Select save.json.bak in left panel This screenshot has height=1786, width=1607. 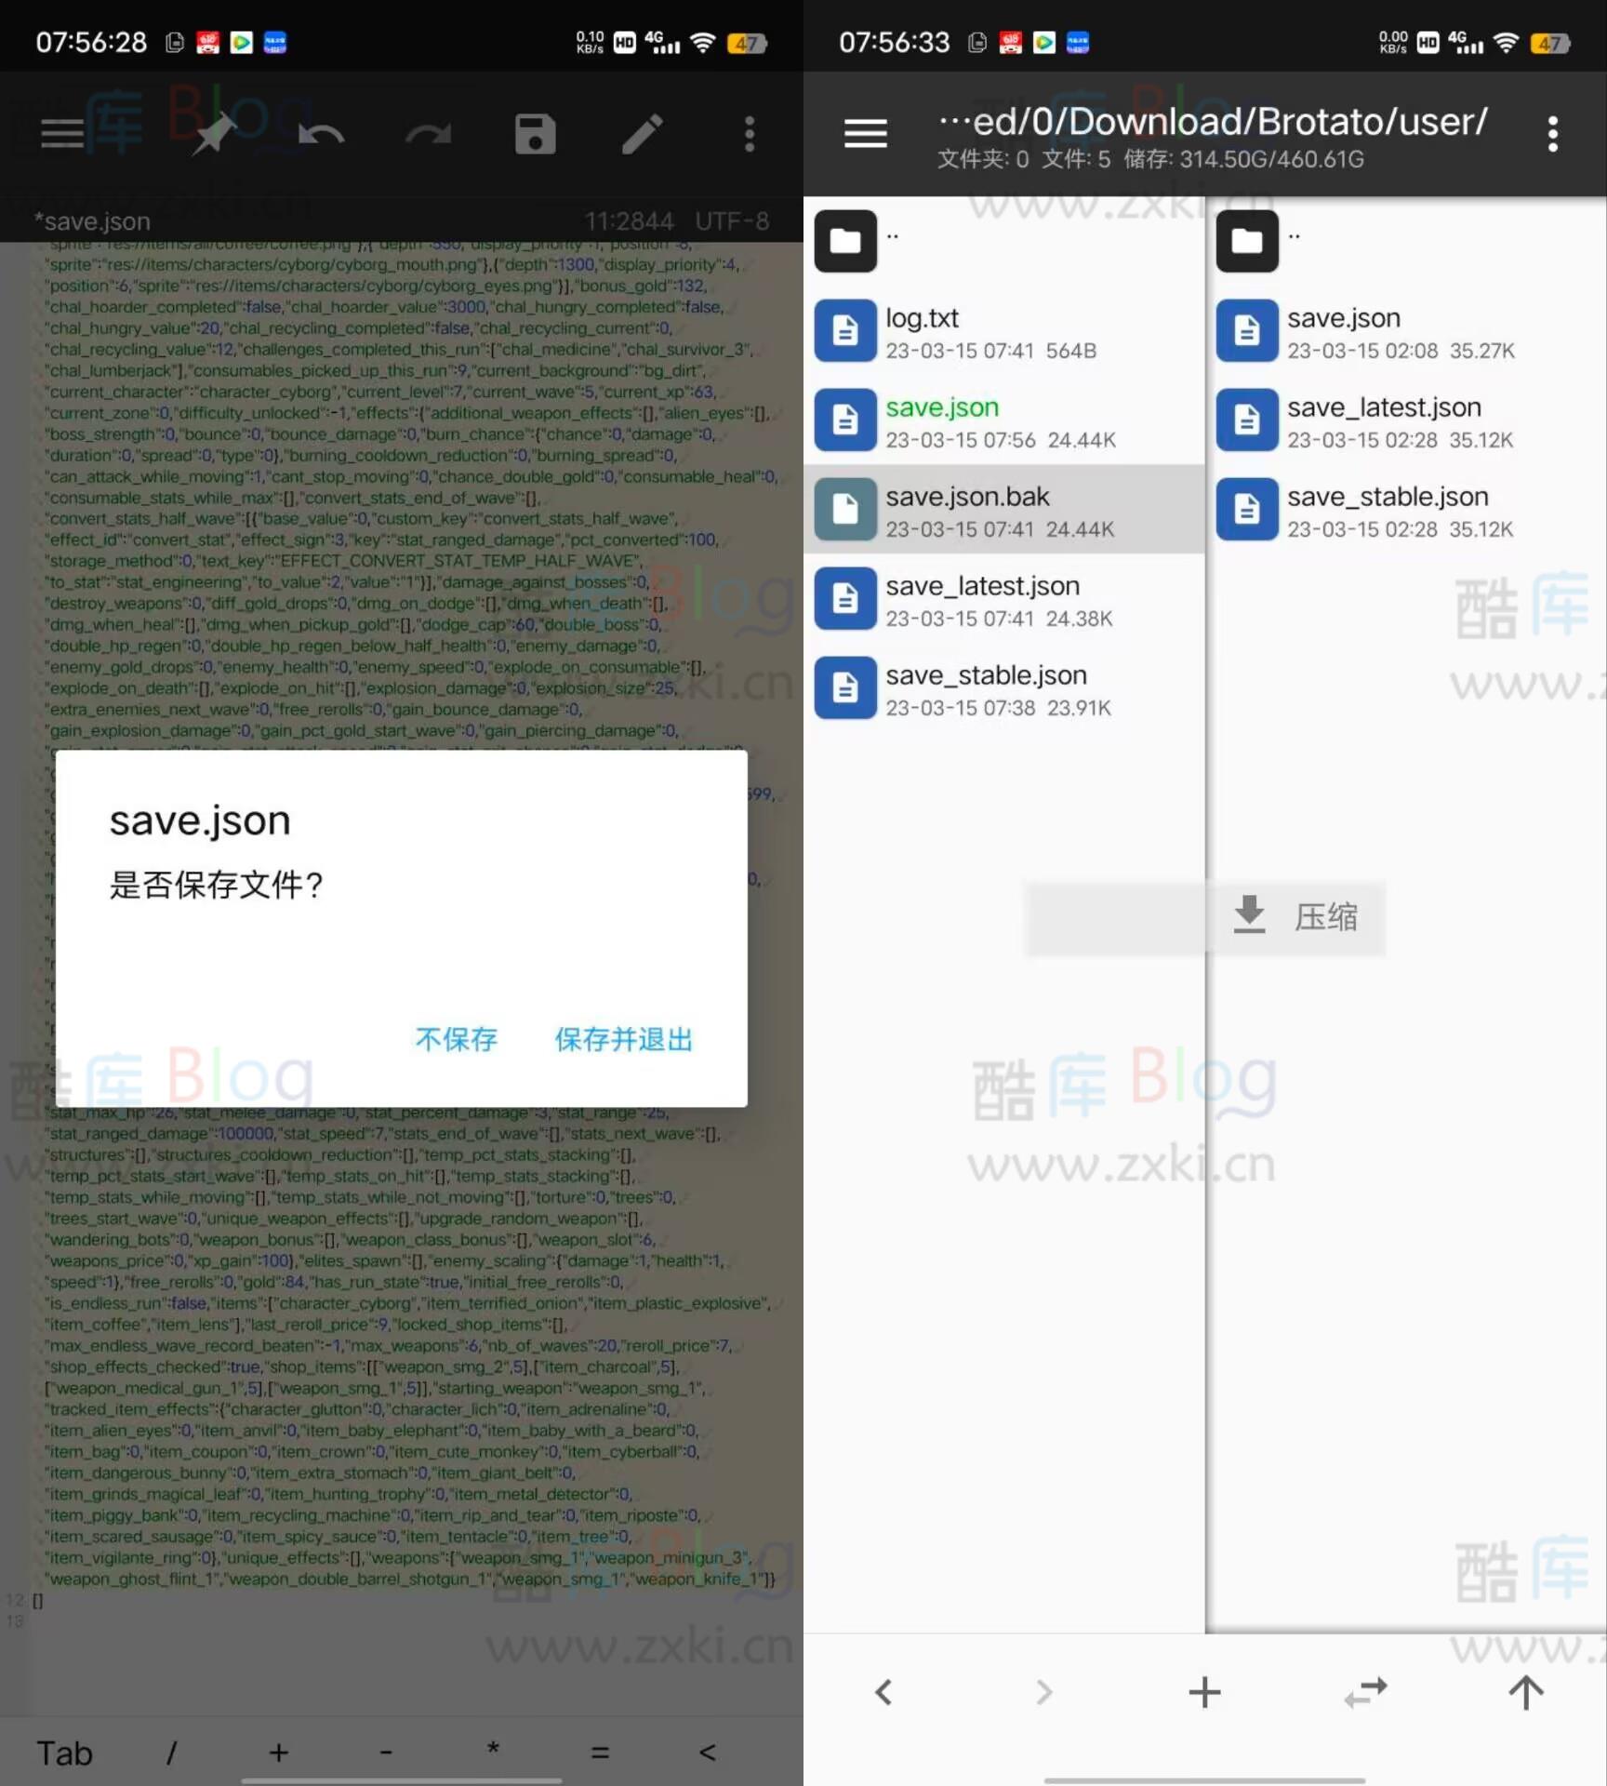pyautogui.click(x=1004, y=510)
